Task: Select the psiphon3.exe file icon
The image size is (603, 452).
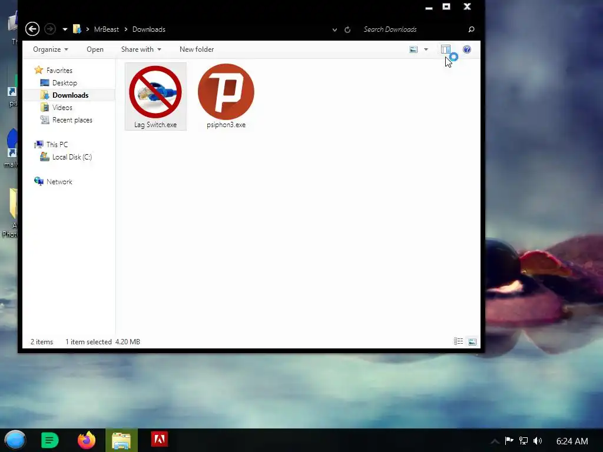Action: pos(226,92)
